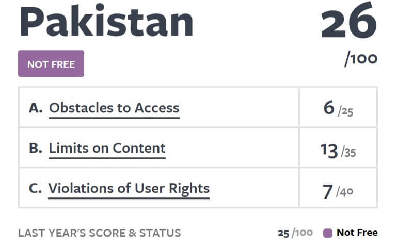Open the Violations of User Rights link
Screen dimensions: 397x247
pos(129,188)
